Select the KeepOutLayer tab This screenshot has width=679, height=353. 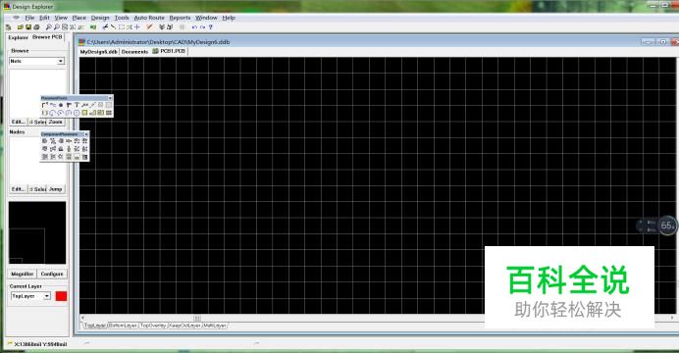pos(184,326)
